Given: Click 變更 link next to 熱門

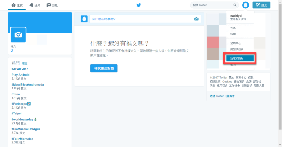Looking at the screenshot, I should pyautogui.click(x=24, y=63).
